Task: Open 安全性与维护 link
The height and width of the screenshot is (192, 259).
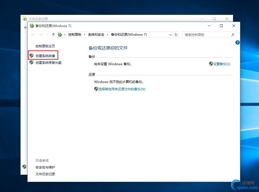Action: [45, 167]
